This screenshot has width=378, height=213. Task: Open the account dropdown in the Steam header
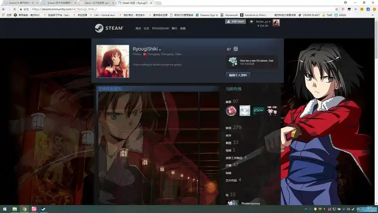click(x=262, y=21)
